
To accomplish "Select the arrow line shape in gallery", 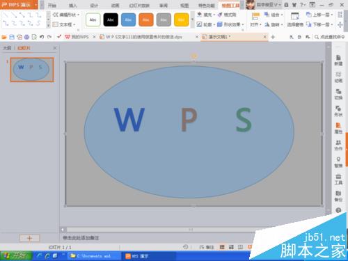I will [14, 15].
